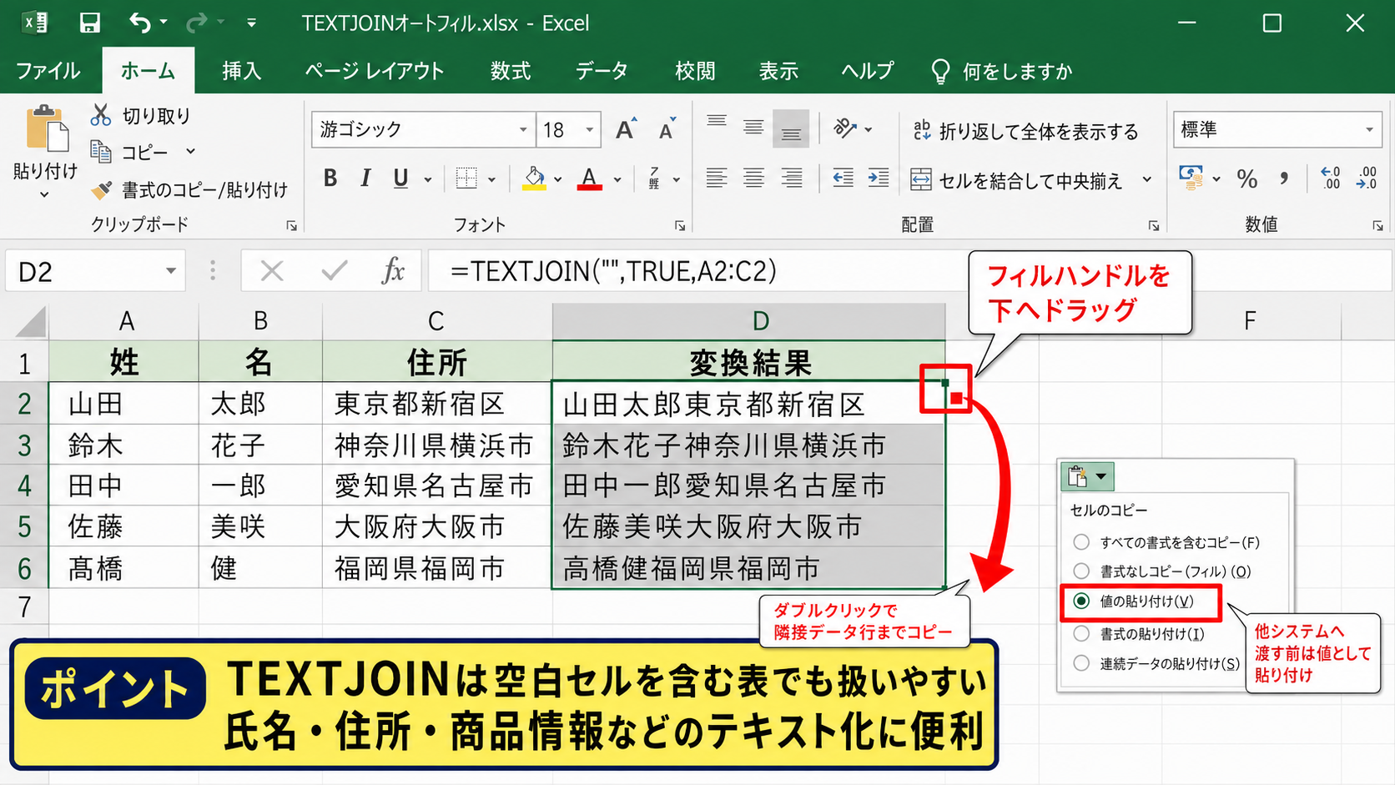Apply comma style format
The width and height of the screenshot is (1395, 785).
pyautogui.click(x=1284, y=179)
